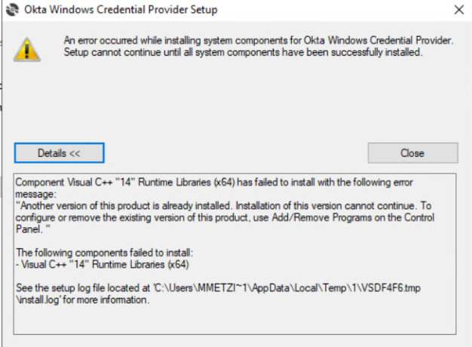Viewport: 472px width, 347px height.
Task: Click the blank area between Details and Close buttons
Action: click(235, 152)
